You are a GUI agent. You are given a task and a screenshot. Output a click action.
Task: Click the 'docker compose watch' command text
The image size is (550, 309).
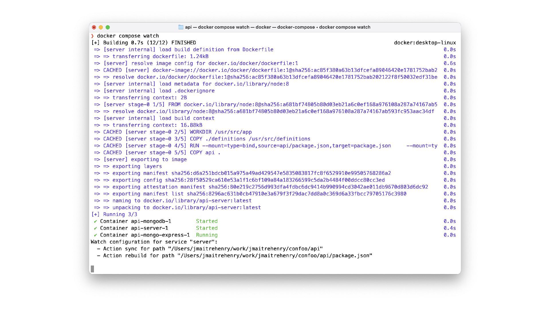pyautogui.click(x=128, y=36)
